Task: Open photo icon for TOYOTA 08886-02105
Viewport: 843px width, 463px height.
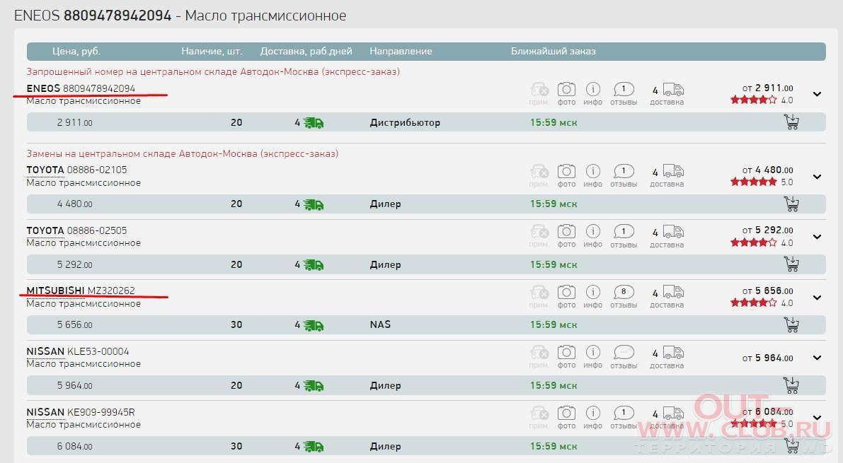Action: pos(566,171)
